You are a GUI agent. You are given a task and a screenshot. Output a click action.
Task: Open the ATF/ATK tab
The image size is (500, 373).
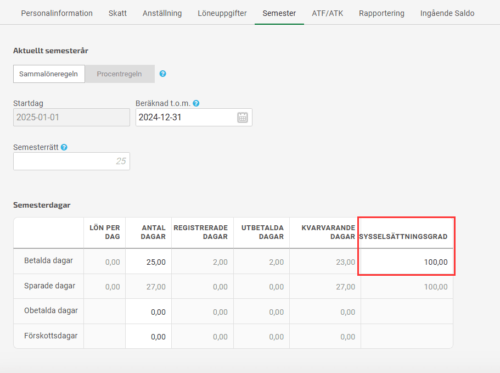click(x=328, y=13)
